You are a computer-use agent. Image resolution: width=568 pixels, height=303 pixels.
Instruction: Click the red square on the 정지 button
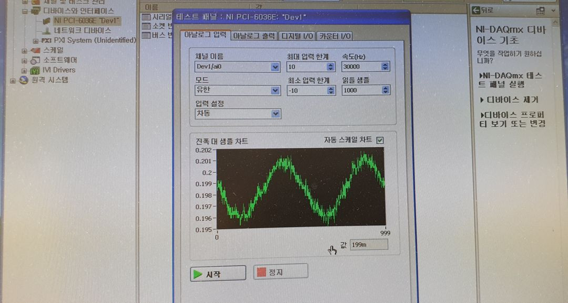(x=260, y=271)
